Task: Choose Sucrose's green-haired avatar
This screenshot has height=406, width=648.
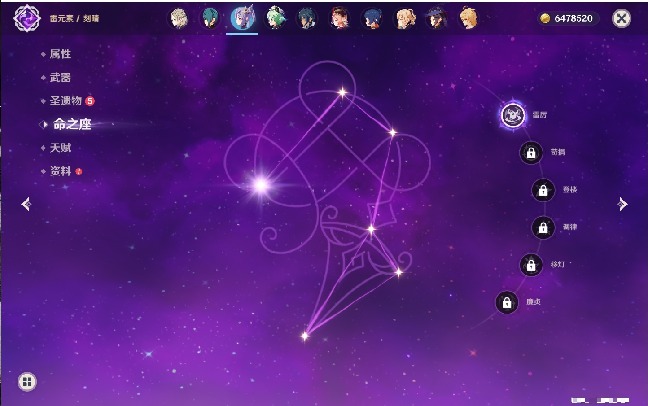Action: [x=275, y=18]
